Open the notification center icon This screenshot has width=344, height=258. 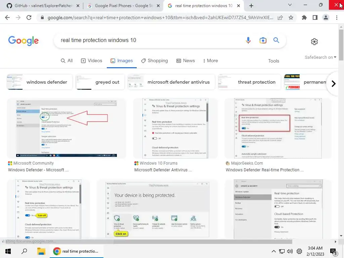pyautogui.click(x=334, y=252)
